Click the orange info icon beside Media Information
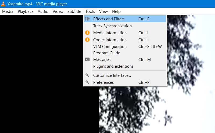215x133 pixels. point(87,33)
